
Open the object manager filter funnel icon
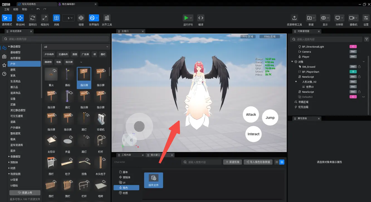pos(367,39)
